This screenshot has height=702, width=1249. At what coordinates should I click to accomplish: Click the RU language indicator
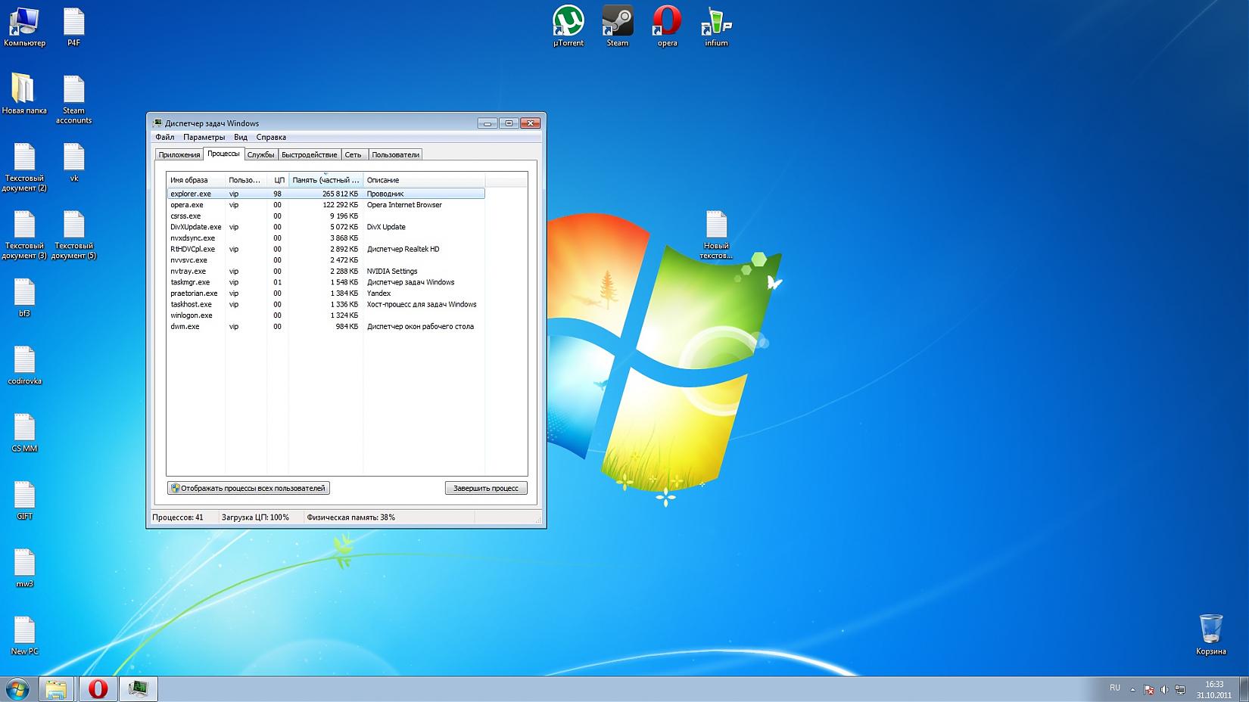click(1114, 688)
